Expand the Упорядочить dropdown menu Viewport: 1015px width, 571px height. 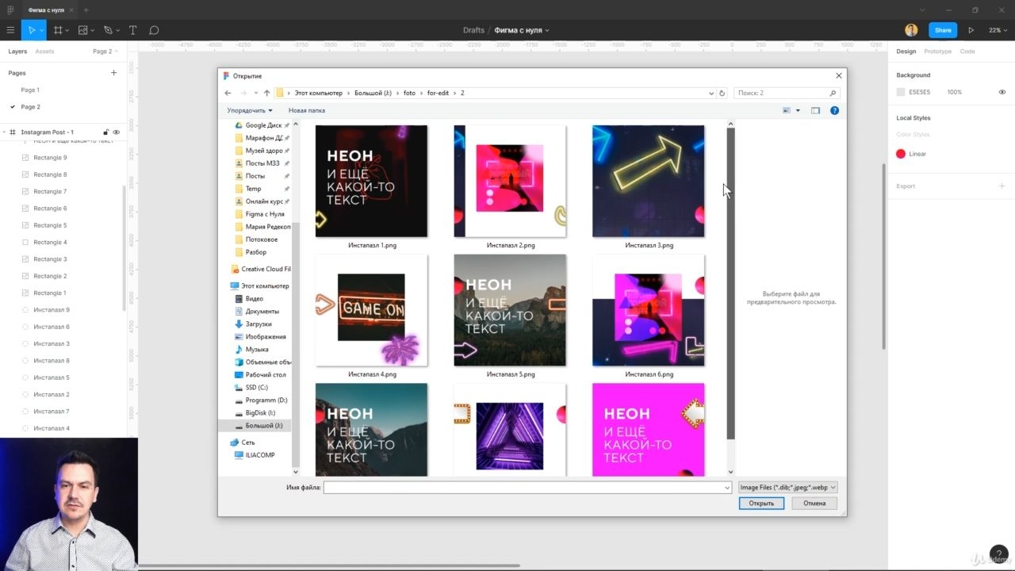pos(249,110)
